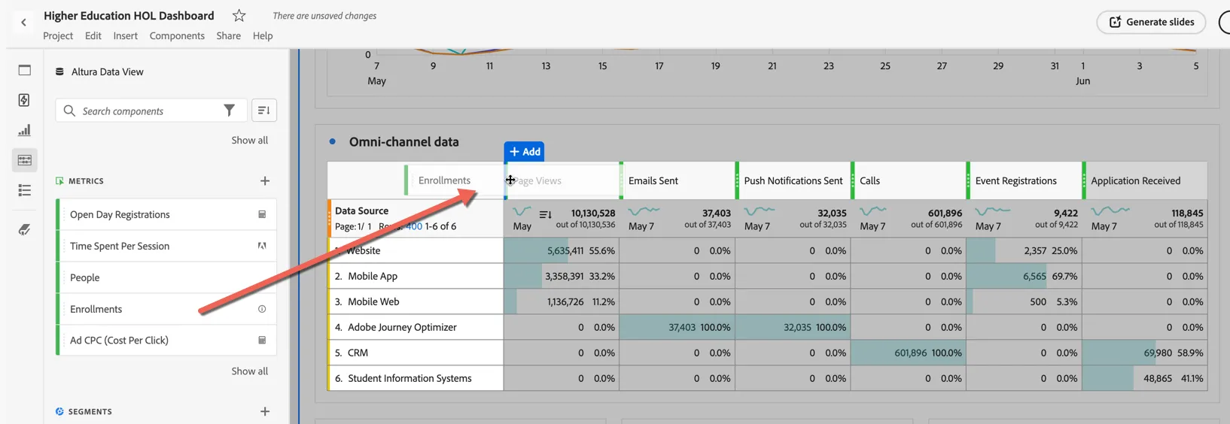Viewport: 1230px width, 424px height.
Task: Click the 5,635,411 Website page views cell
Action: click(562, 250)
